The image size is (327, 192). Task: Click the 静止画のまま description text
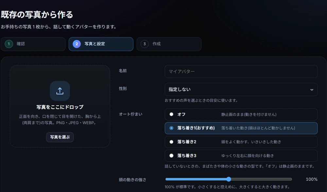[x=249, y=114]
